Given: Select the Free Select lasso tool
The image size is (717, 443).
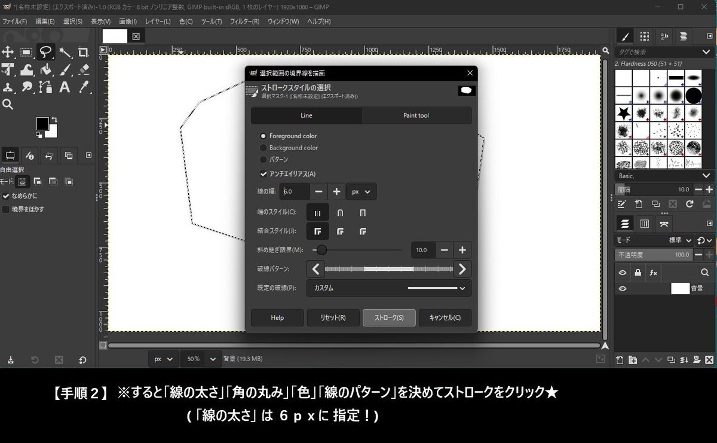Looking at the screenshot, I should (45, 52).
